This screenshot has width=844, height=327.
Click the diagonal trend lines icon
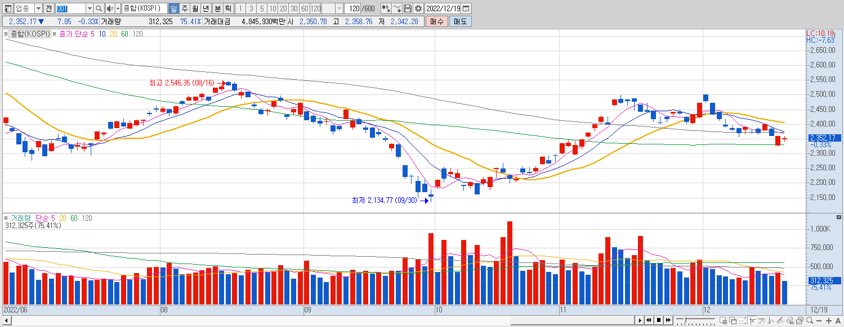(780, 321)
